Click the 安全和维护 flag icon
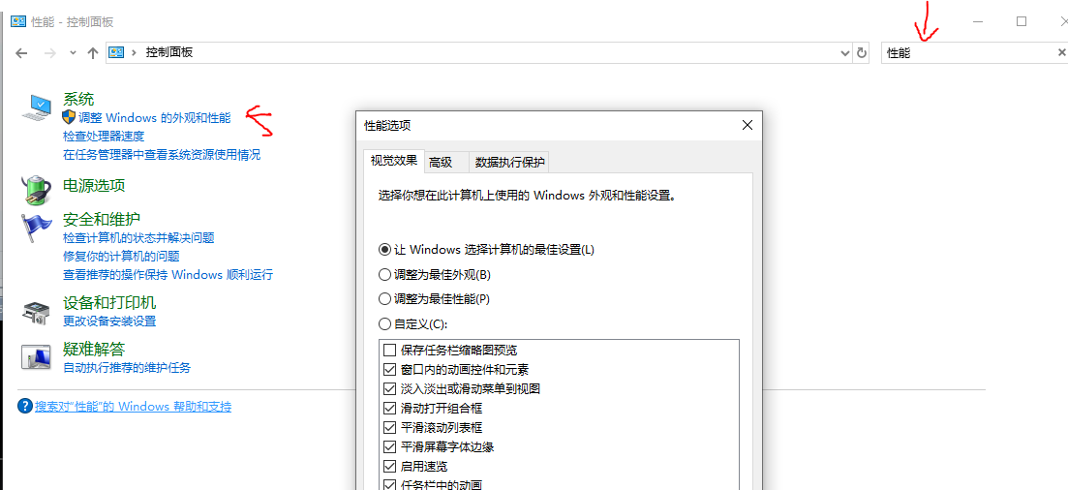 [37, 229]
